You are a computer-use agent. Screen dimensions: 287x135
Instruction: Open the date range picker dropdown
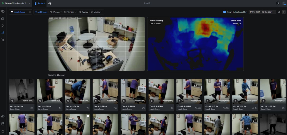pyautogui.click(x=262, y=12)
